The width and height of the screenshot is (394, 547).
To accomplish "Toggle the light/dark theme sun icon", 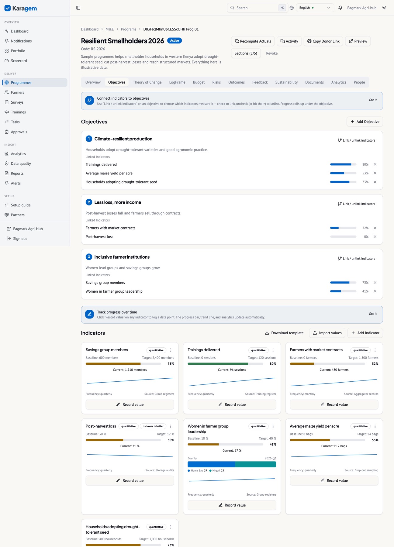I will pyautogui.click(x=384, y=8).
